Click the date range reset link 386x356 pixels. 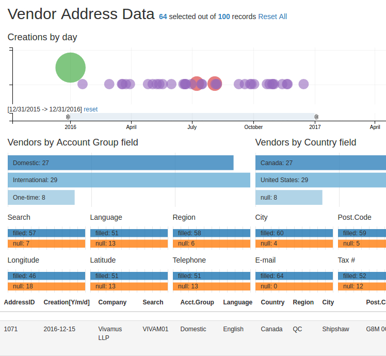[x=90, y=109]
